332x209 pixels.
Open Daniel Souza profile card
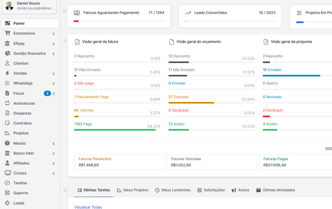click(29, 6)
